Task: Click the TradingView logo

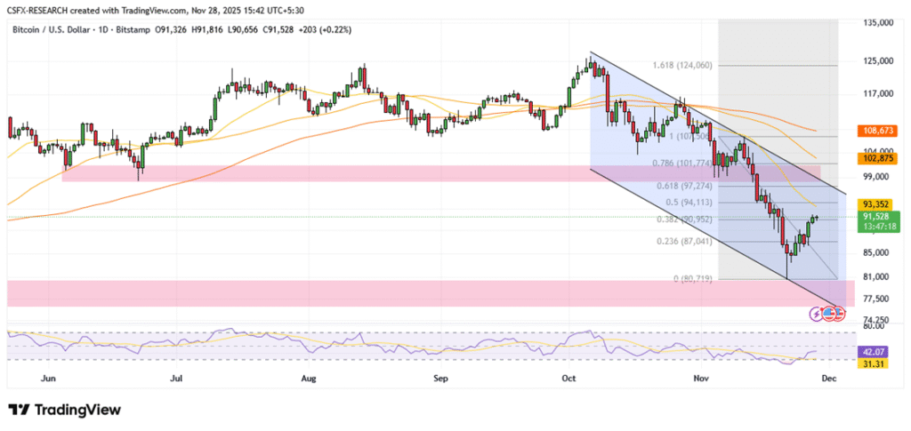Action: tap(64, 410)
